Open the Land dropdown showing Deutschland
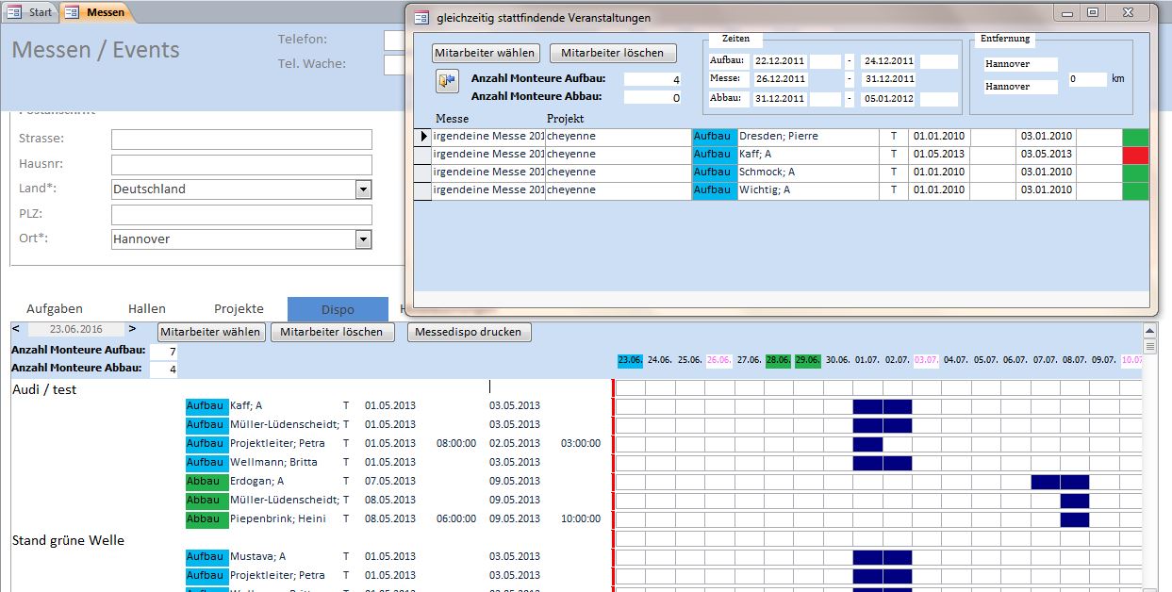Image resolution: width=1172 pixels, height=592 pixels. [363, 189]
